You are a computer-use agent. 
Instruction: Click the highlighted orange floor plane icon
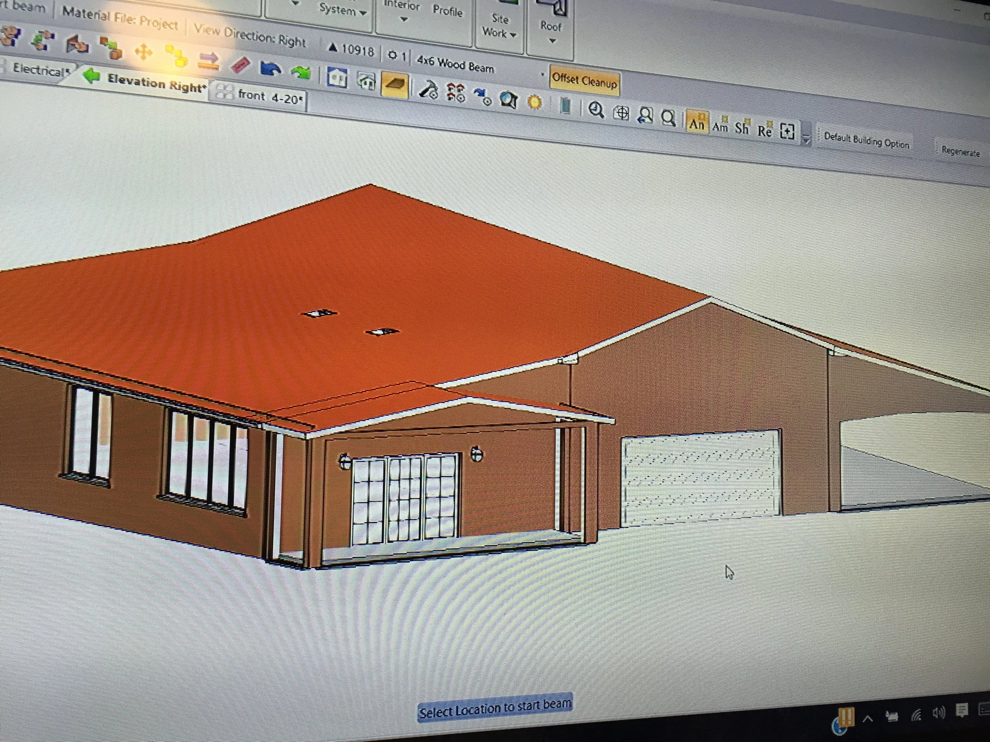click(x=394, y=85)
